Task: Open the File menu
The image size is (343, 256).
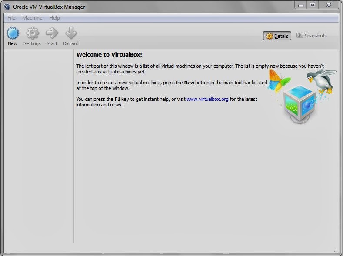Action: click(11, 18)
